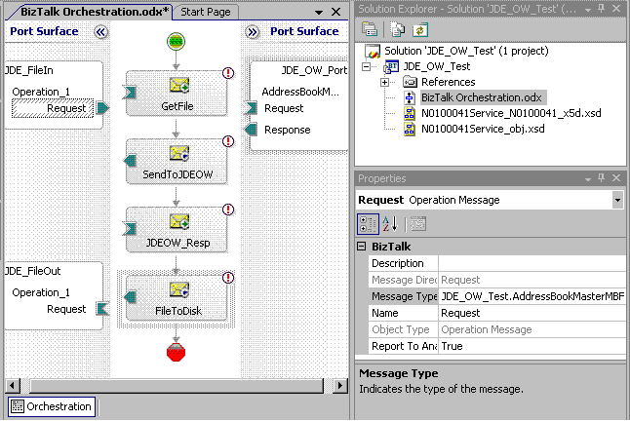Viewport: 630px width, 421px height.
Task: Select the Orchestration view tab at bottom
Action: pos(52,406)
